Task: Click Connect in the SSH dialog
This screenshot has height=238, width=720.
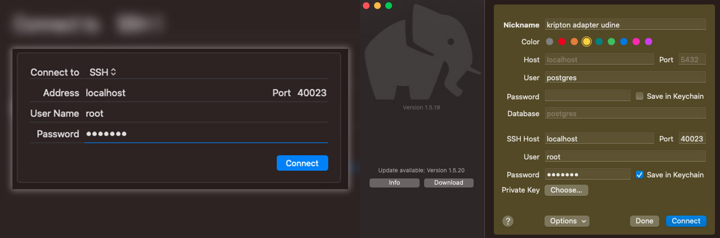Action: [302, 163]
